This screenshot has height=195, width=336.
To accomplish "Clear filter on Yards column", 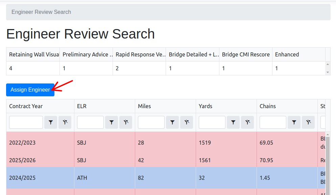I will pyautogui.click(x=247, y=122).
